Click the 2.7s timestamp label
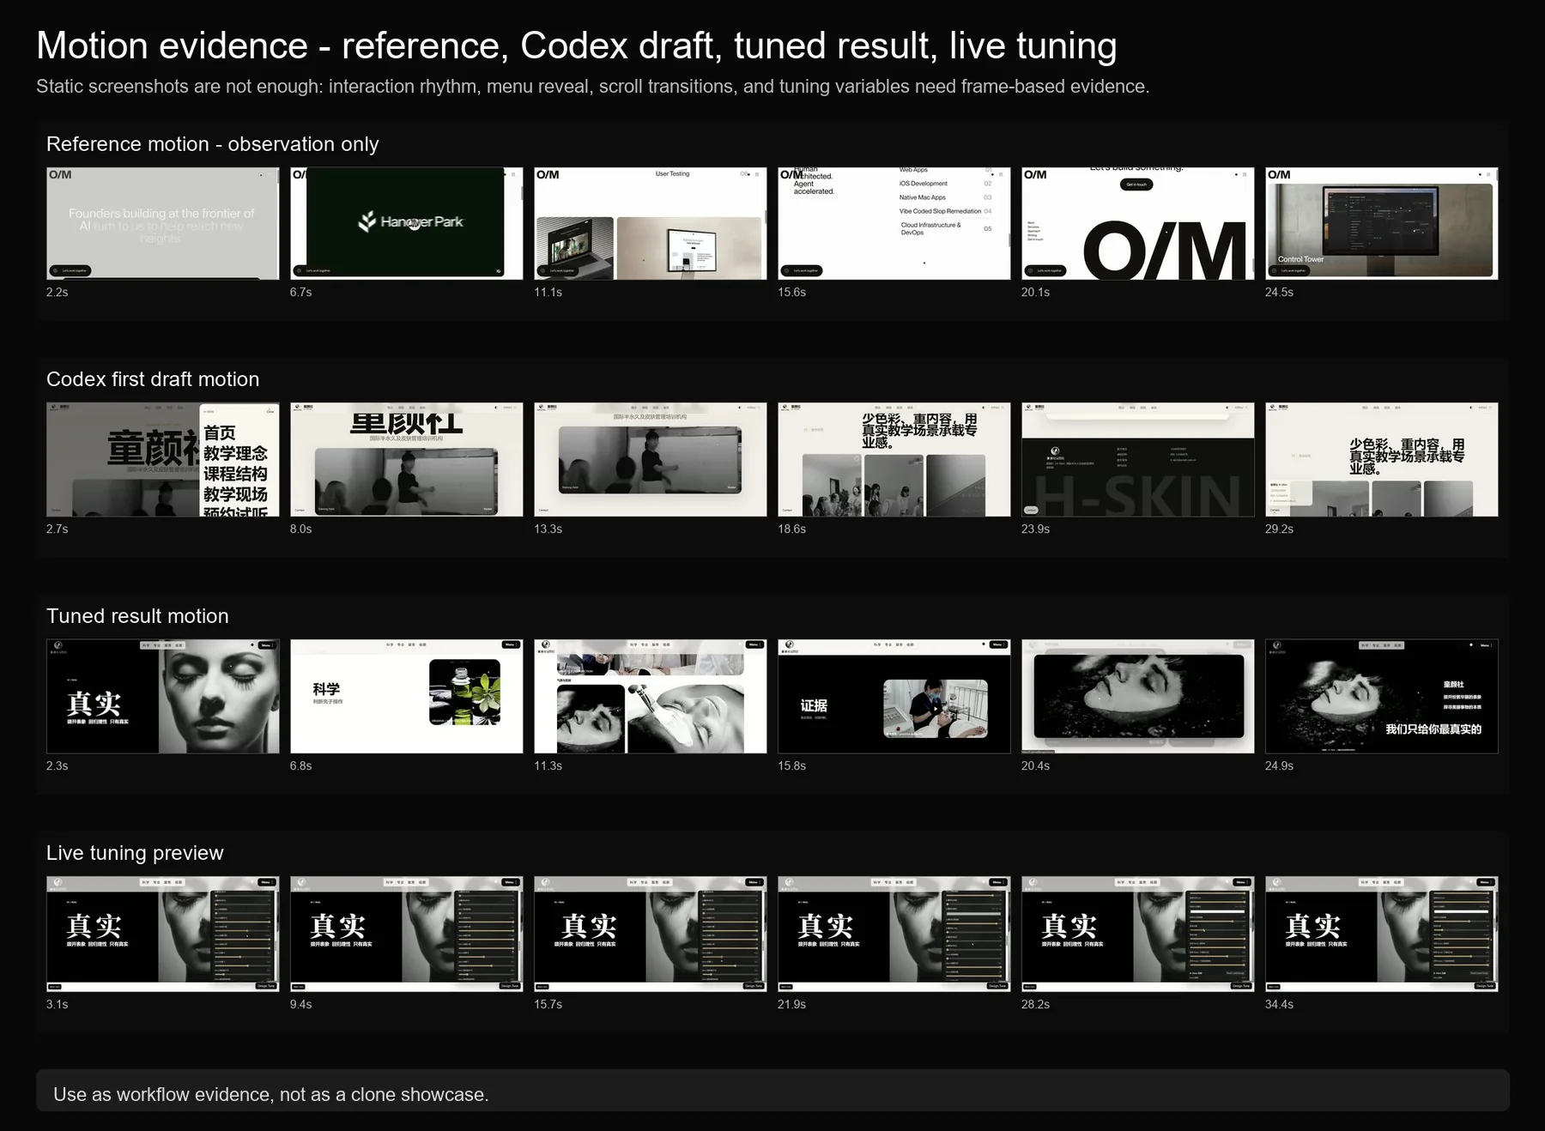The image size is (1545, 1131). [58, 529]
